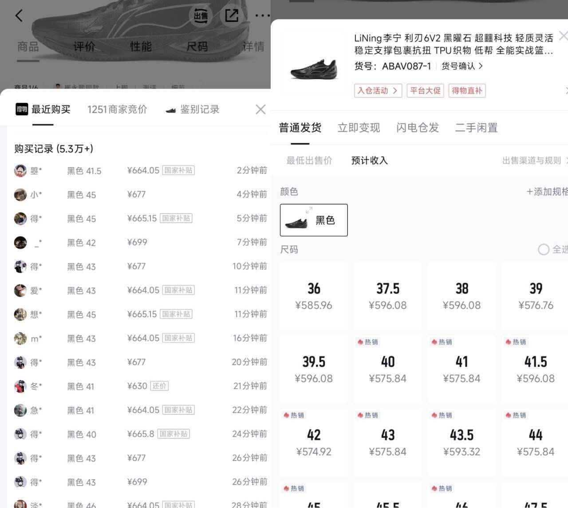Tap the avatar of buyer 爱*

coord(20,290)
